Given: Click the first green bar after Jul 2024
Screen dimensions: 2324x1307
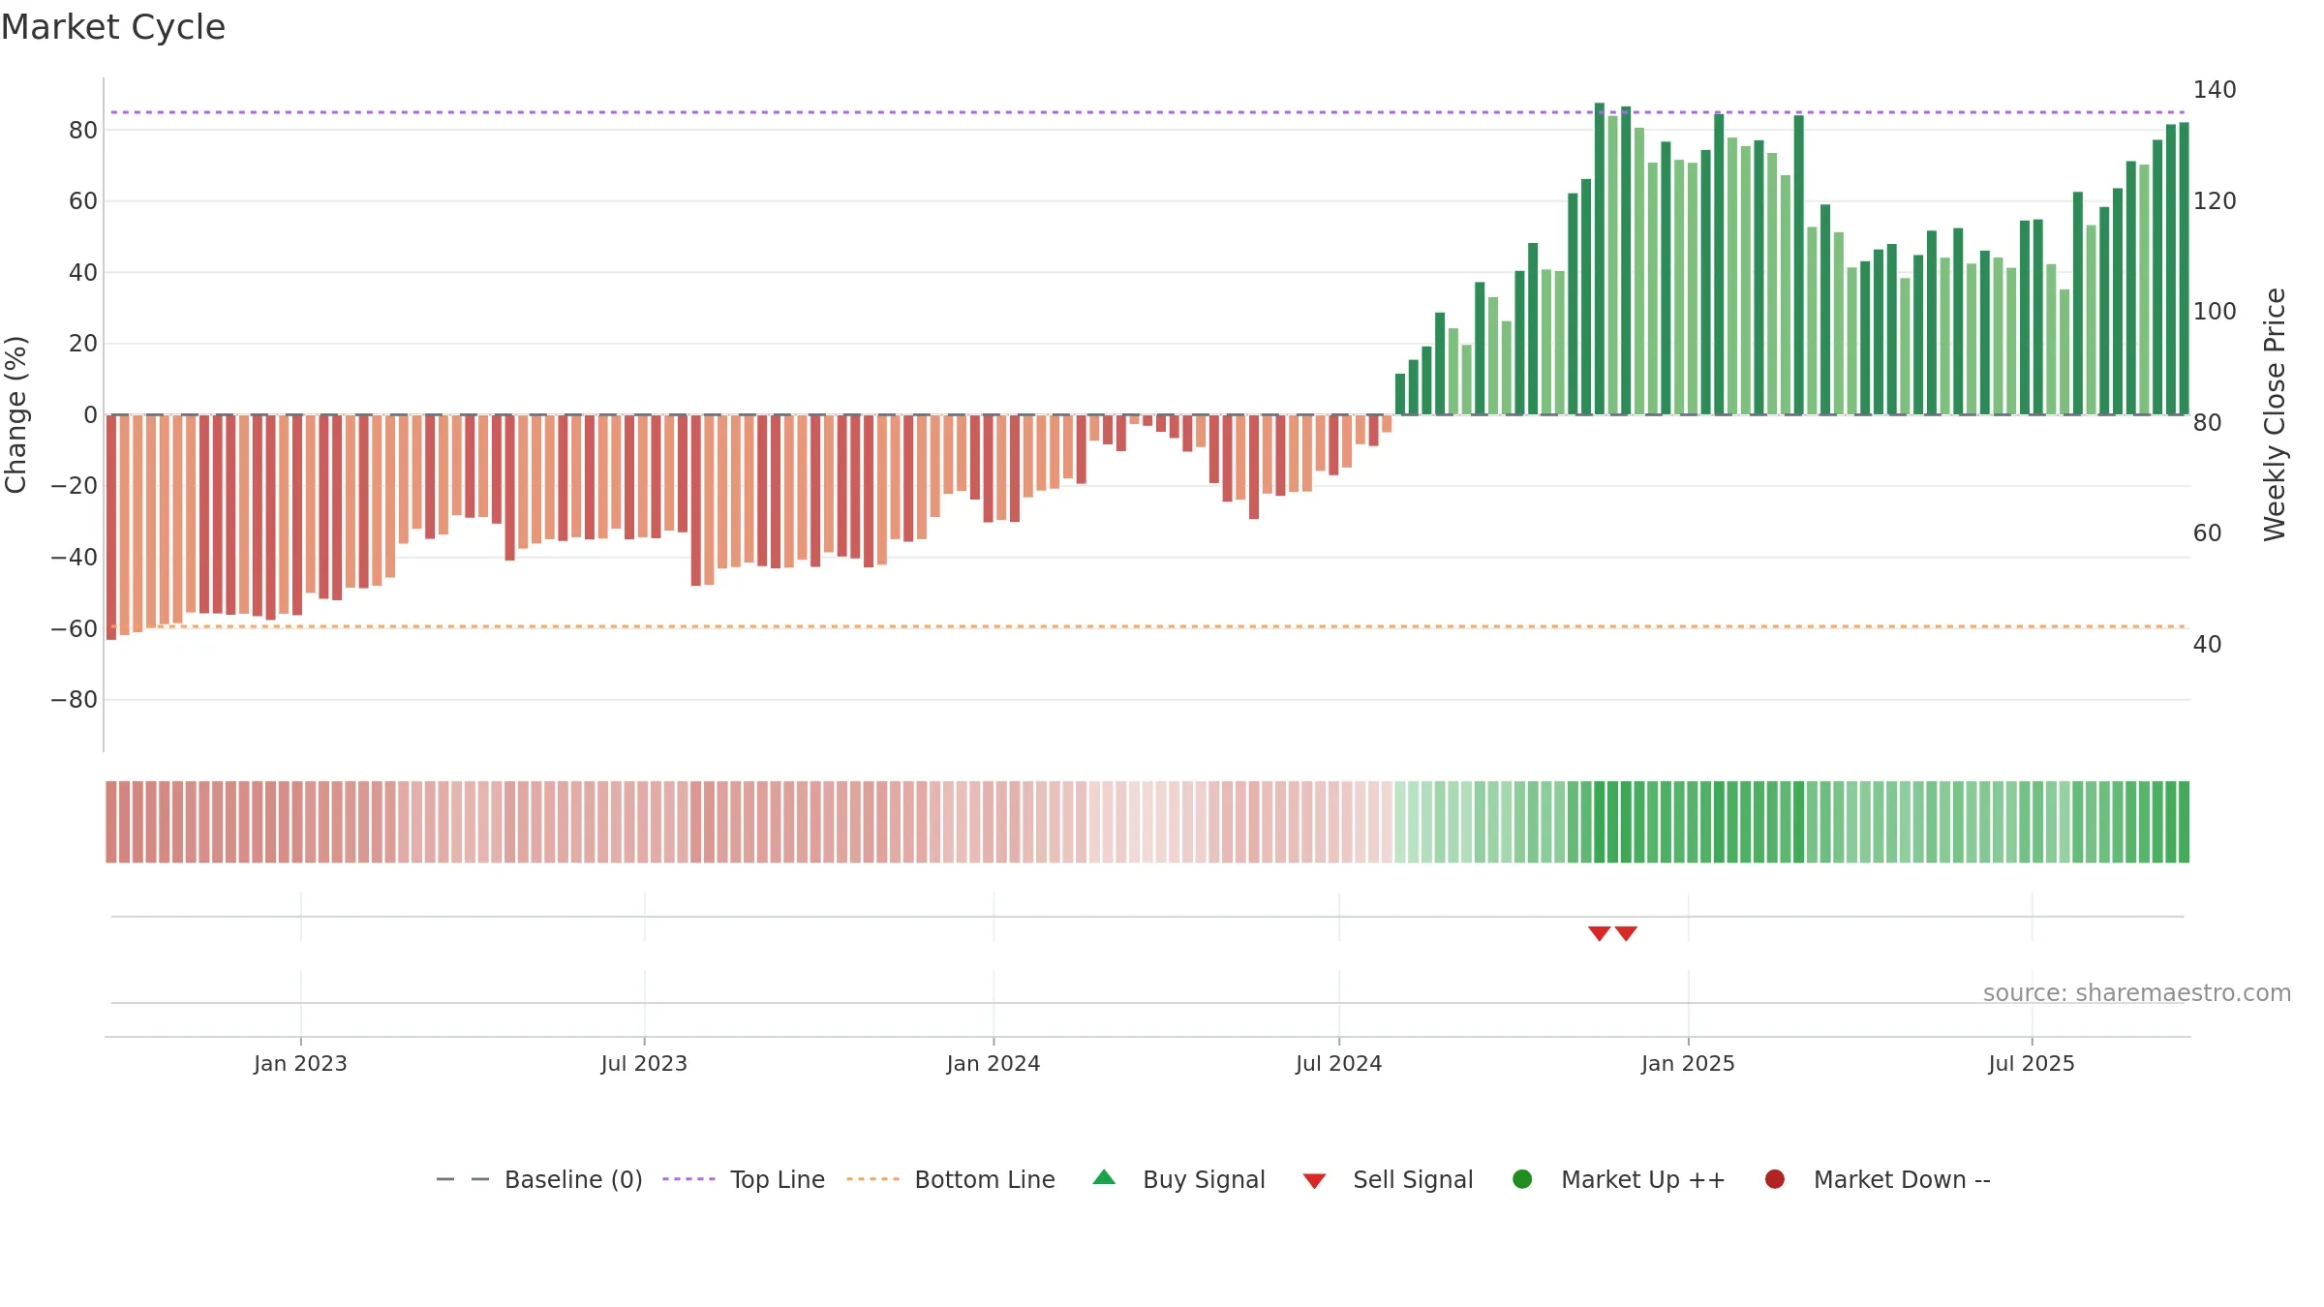Looking at the screenshot, I should [1400, 394].
